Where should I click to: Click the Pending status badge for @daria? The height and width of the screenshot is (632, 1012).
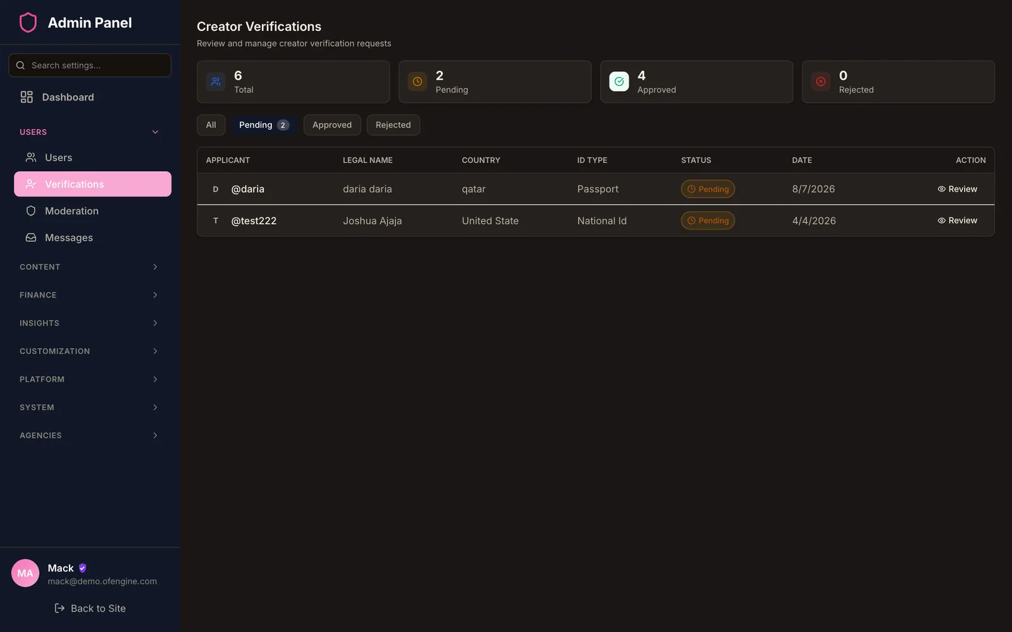pos(708,189)
